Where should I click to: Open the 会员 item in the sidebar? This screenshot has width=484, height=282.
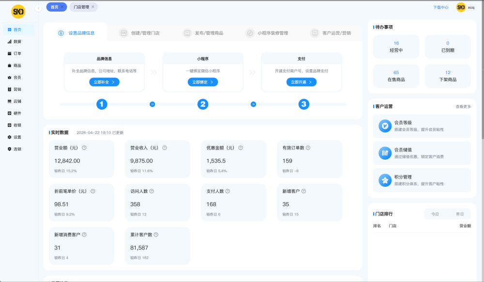tap(19, 77)
